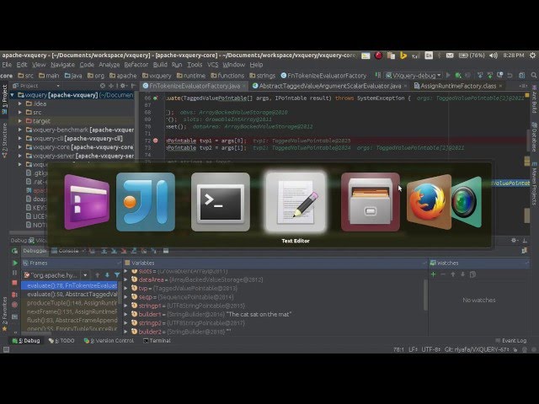The height and width of the screenshot is (404, 539).
Task: Switch to the Console tab in debugger
Action: (x=68, y=251)
